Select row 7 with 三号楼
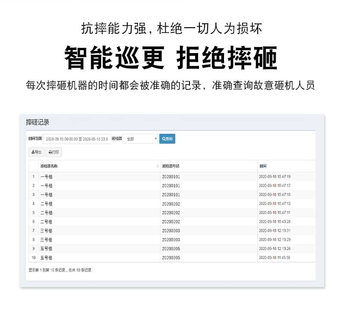The width and height of the screenshot is (341, 315). pyautogui.click(x=46, y=230)
